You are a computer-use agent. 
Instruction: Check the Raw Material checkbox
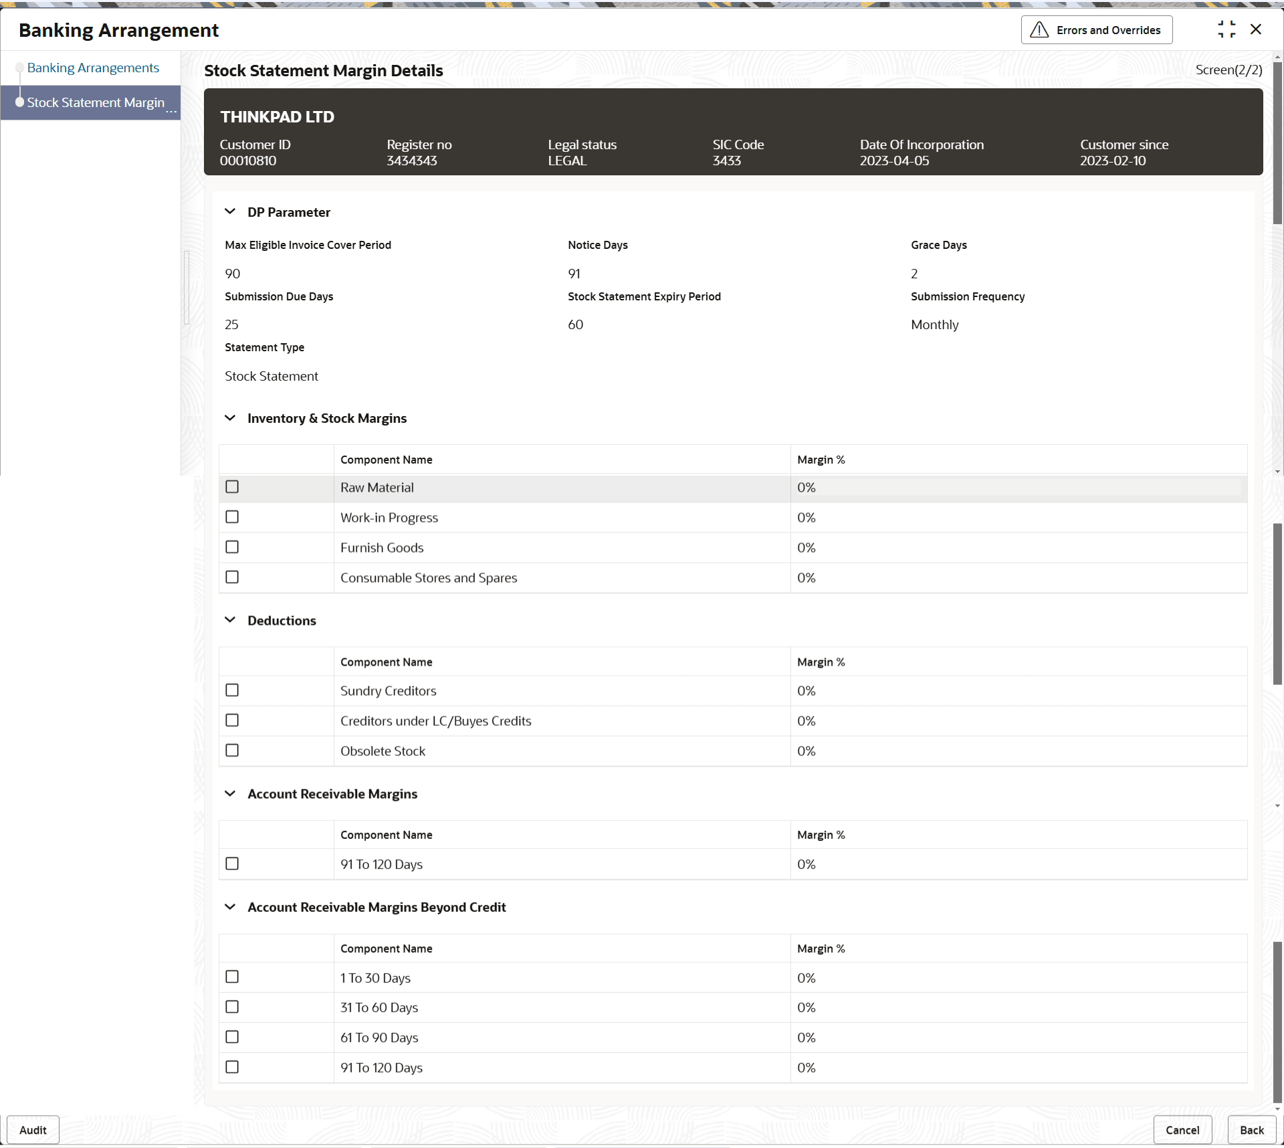pyautogui.click(x=232, y=487)
